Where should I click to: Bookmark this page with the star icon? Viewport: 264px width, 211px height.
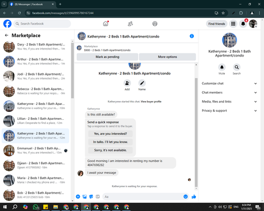pyautogui.click(x=223, y=13)
